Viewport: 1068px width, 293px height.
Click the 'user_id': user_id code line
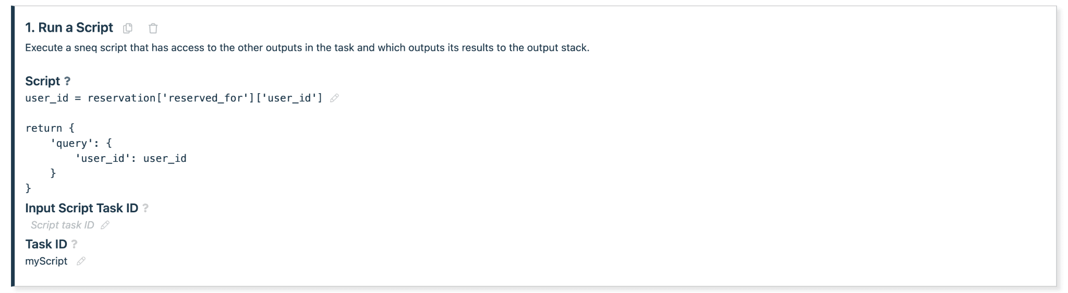(x=131, y=158)
